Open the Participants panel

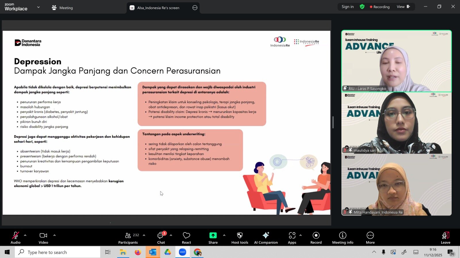(x=128, y=238)
